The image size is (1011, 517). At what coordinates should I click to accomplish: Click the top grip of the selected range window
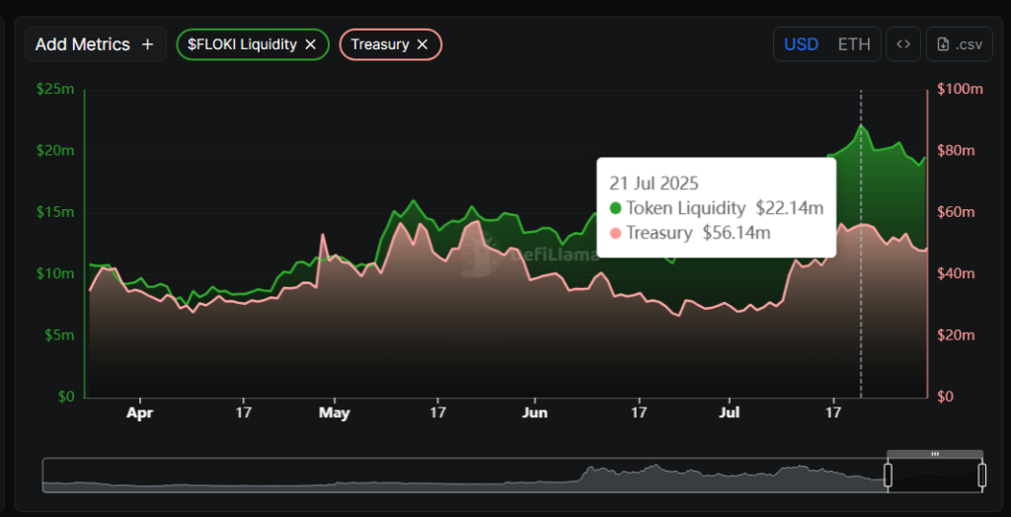[x=935, y=454]
